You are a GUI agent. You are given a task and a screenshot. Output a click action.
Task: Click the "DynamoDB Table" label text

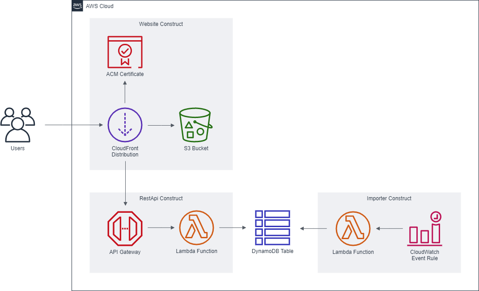(x=272, y=251)
